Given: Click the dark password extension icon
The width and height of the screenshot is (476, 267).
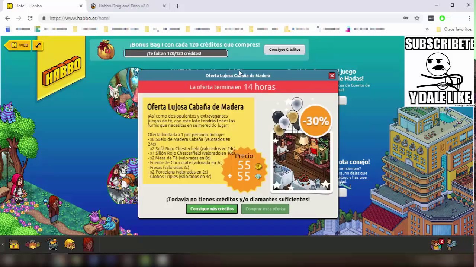Looking at the screenshot, I should tap(431, 18).
